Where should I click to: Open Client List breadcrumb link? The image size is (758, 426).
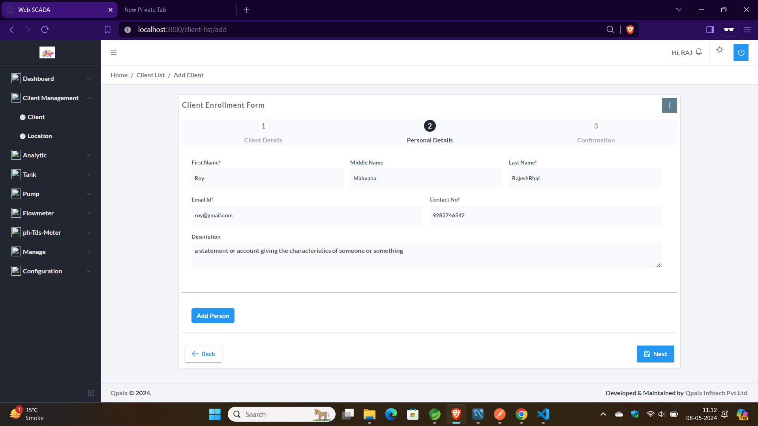[150, 75]
